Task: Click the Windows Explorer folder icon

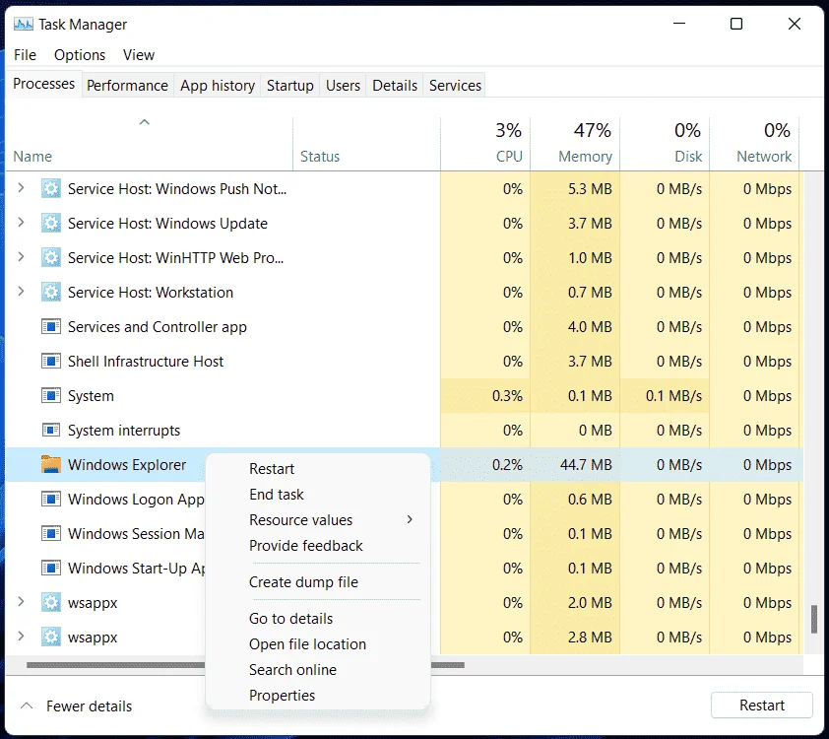Action: click(x=51, y=464)
